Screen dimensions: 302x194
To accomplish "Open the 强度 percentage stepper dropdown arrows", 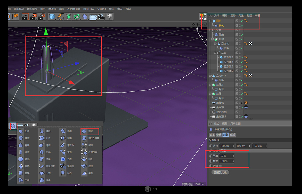I will click(233, 156).
